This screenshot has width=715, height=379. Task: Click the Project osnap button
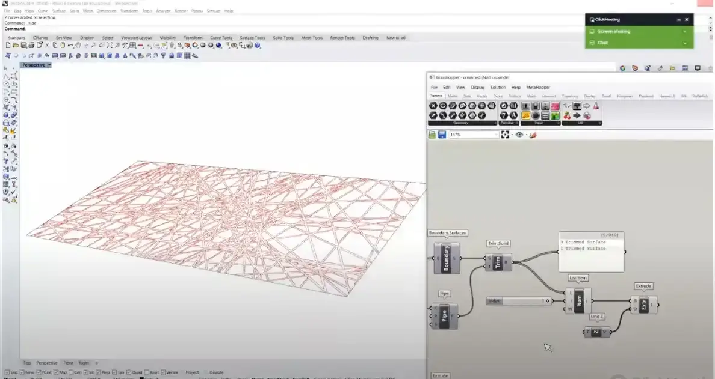(x=192, y=372)
